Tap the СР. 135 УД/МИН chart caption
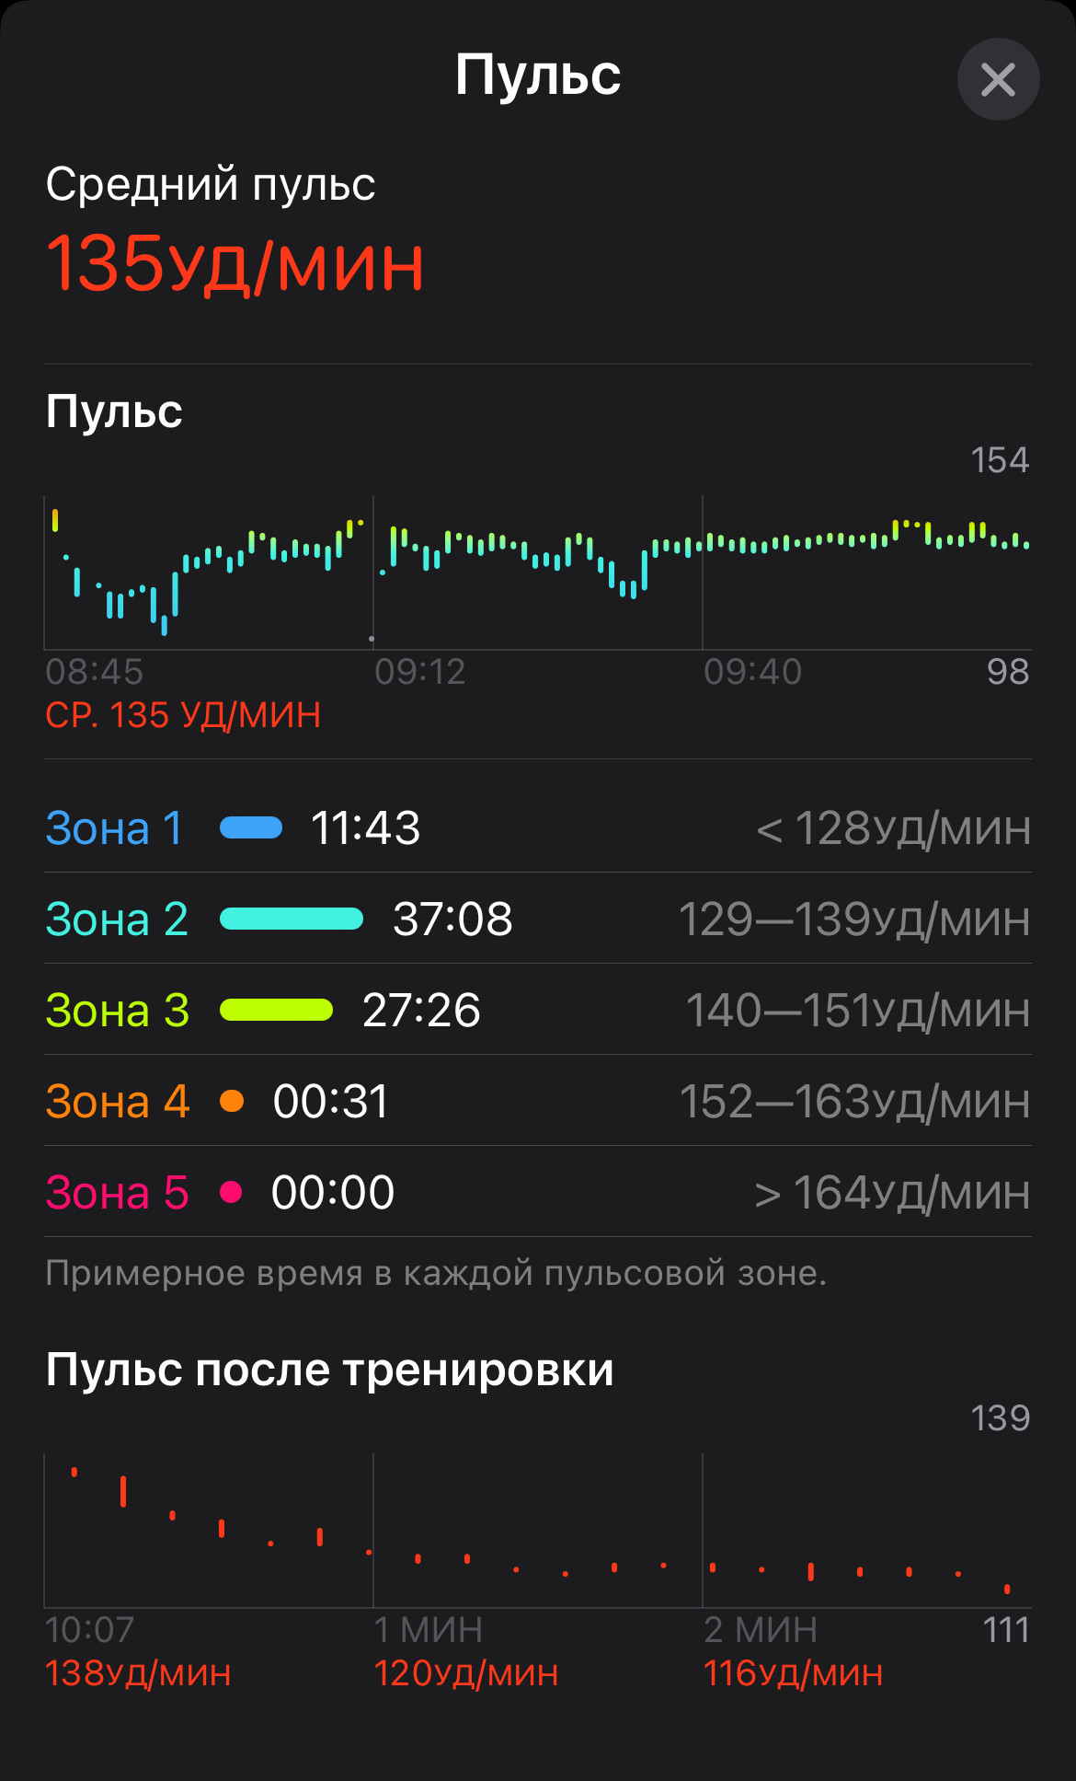 [183, 715]
